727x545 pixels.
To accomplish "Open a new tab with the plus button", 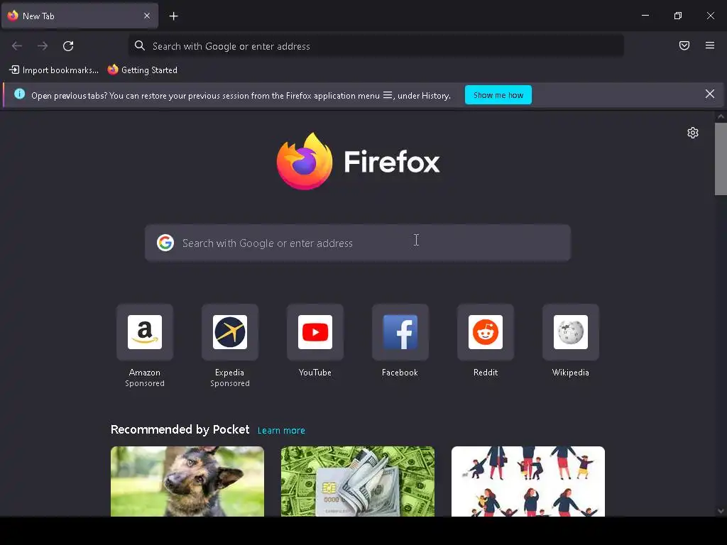I will 173,16.
